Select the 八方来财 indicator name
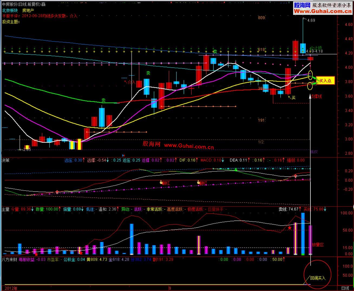Screen dimensions: 354x291 pyautogui.click(x=9, y=259)
